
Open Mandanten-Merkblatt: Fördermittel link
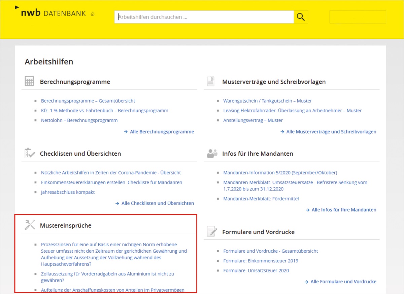click(x=261, y=198)
